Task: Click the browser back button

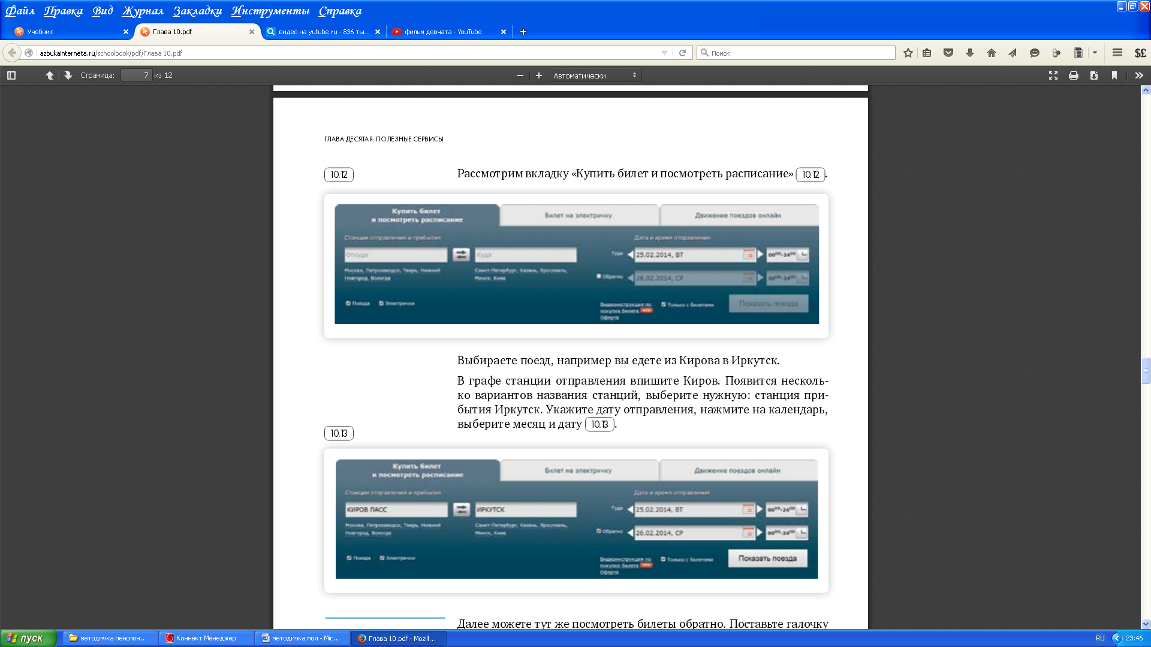Action: pyautogui.click(x=12, y=53)
